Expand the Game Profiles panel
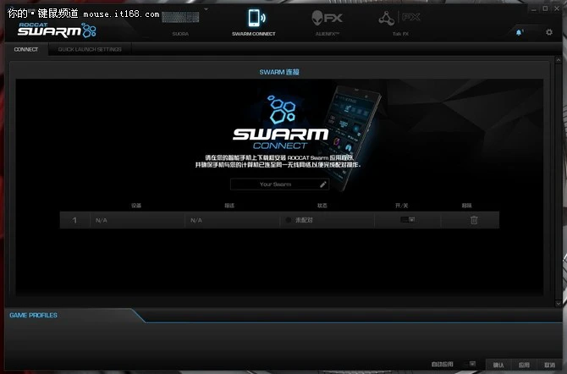The height and width of the screenshot is (374, 567). (34, 315)
